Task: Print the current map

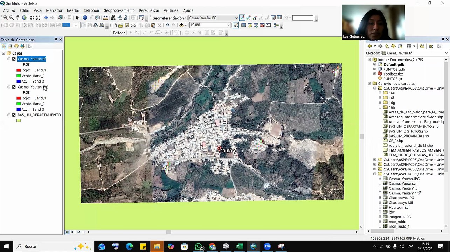Action: tap(133, 25)
